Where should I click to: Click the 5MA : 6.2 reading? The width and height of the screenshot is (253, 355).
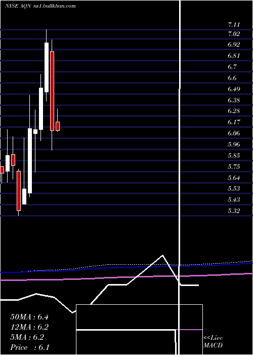27,337
